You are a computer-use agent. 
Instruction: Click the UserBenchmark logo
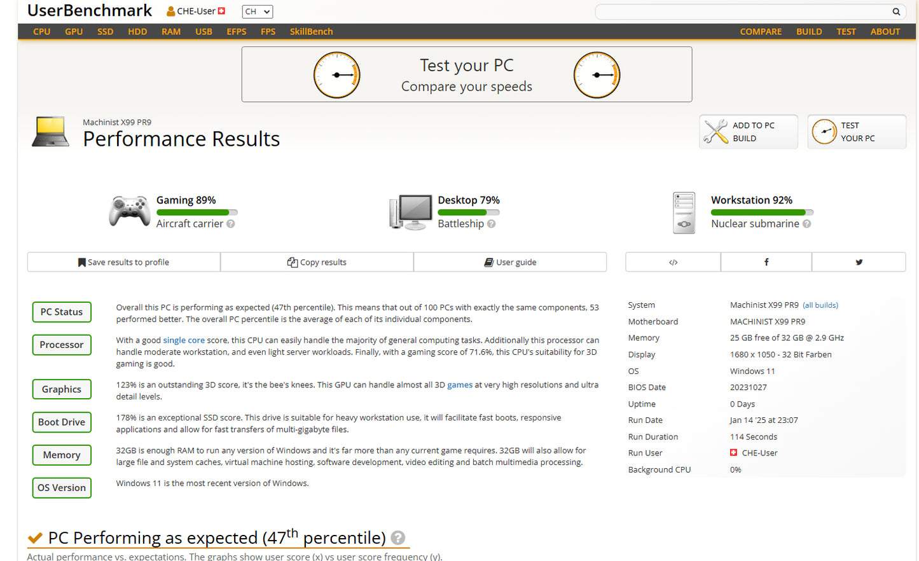coord(90,11)
